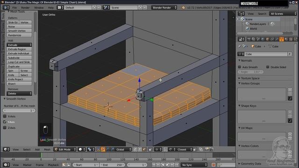Viewport: 299px width, 168px height.
Task: Open the No Sync dropdown
Action: click(x=194, y=165)
